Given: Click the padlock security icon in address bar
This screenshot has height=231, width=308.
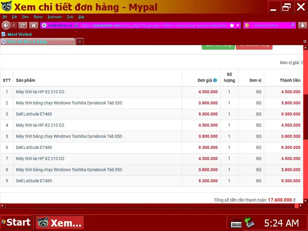Looking at the screenshot, I should point(76,25).
